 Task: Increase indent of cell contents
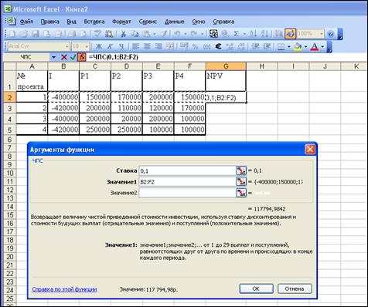(x=267, y=46)
